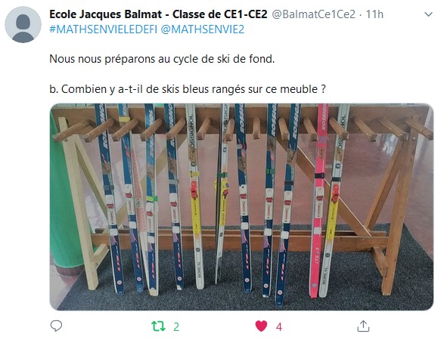Click the retweet count 2
441x340 pixels.
[x=176, y=327]
